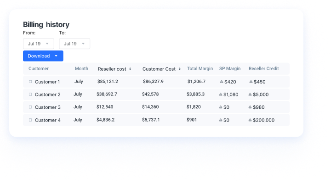
Task: Click the triangle icon beside the $200,000 Reseller Credit
Action: click(x=250, y=120)
